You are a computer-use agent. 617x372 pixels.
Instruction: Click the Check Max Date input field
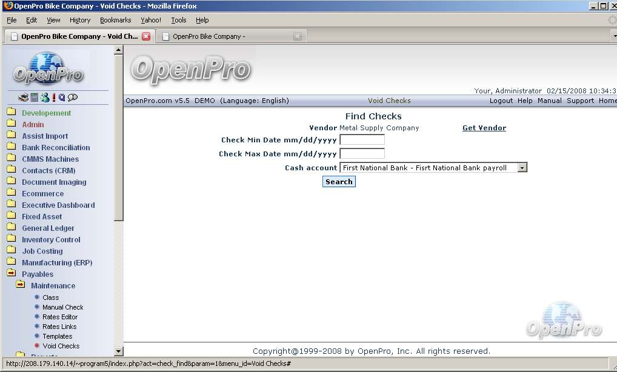tap(362, 153)
